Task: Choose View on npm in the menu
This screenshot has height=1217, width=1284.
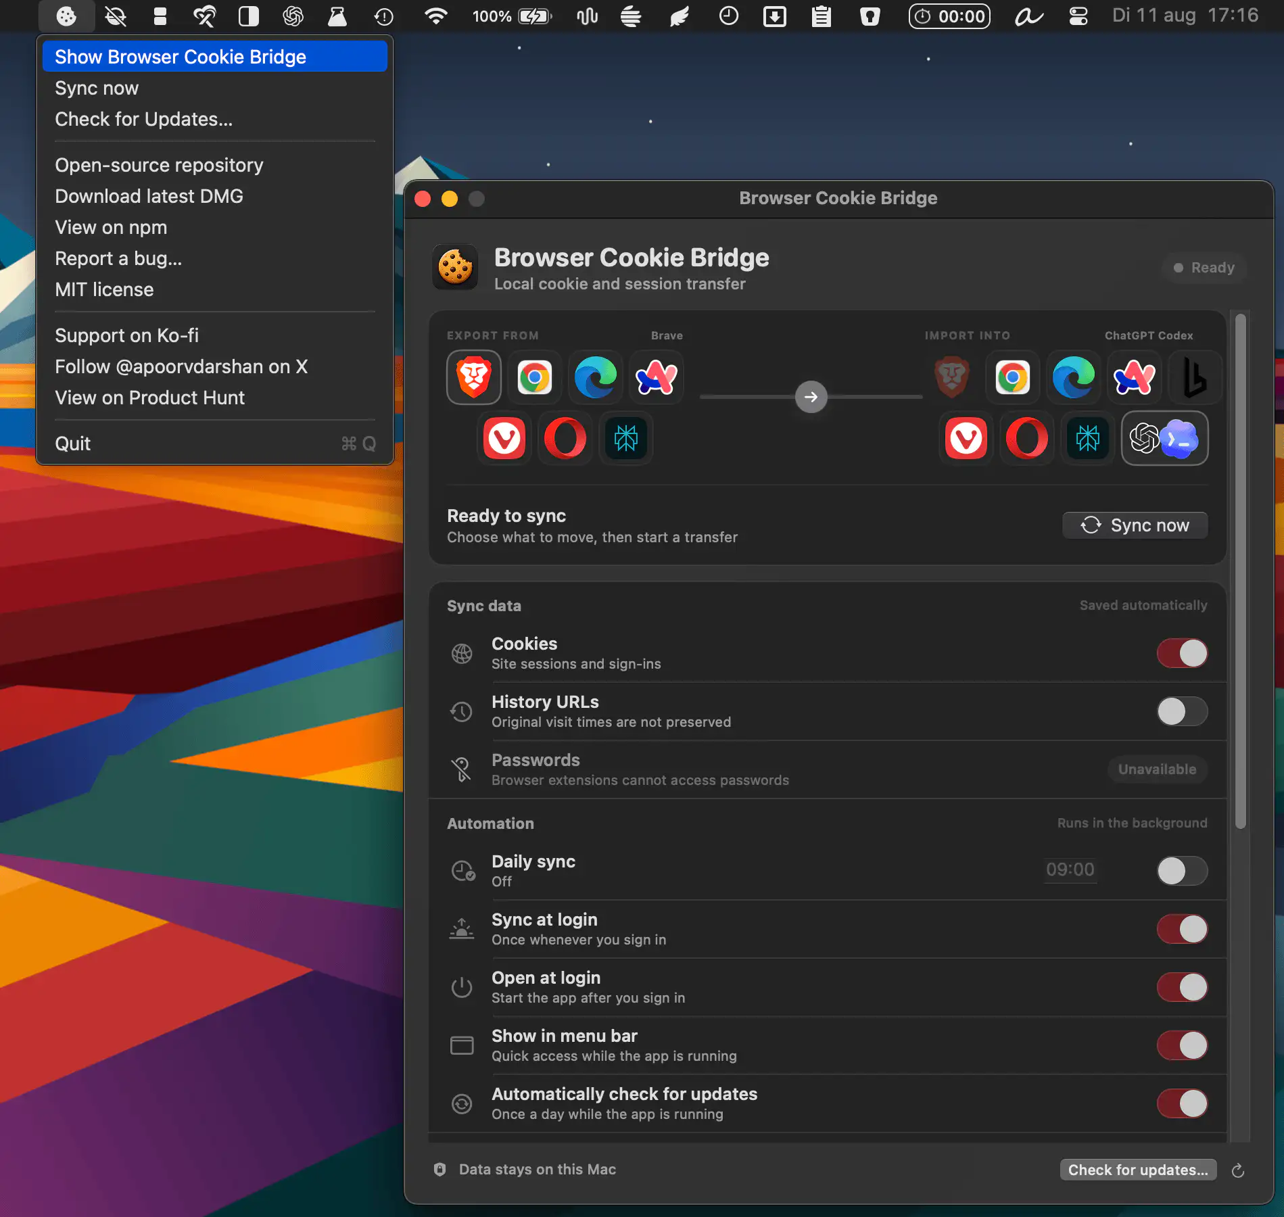Action: tap(215, 227)
